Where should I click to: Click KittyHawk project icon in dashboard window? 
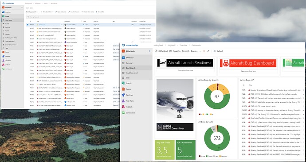[123, 51]
